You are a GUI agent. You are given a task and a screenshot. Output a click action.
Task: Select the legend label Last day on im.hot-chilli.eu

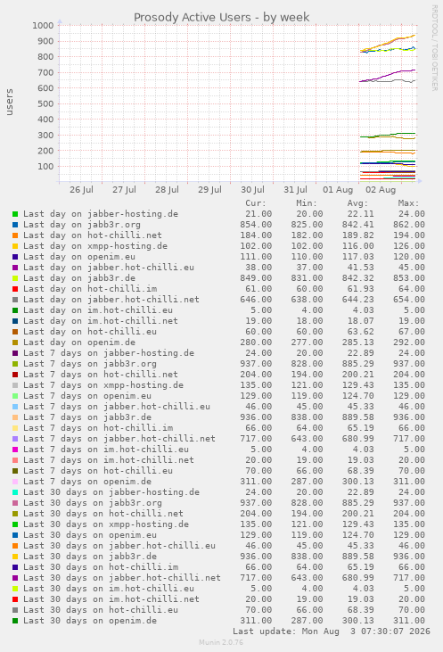98,310
